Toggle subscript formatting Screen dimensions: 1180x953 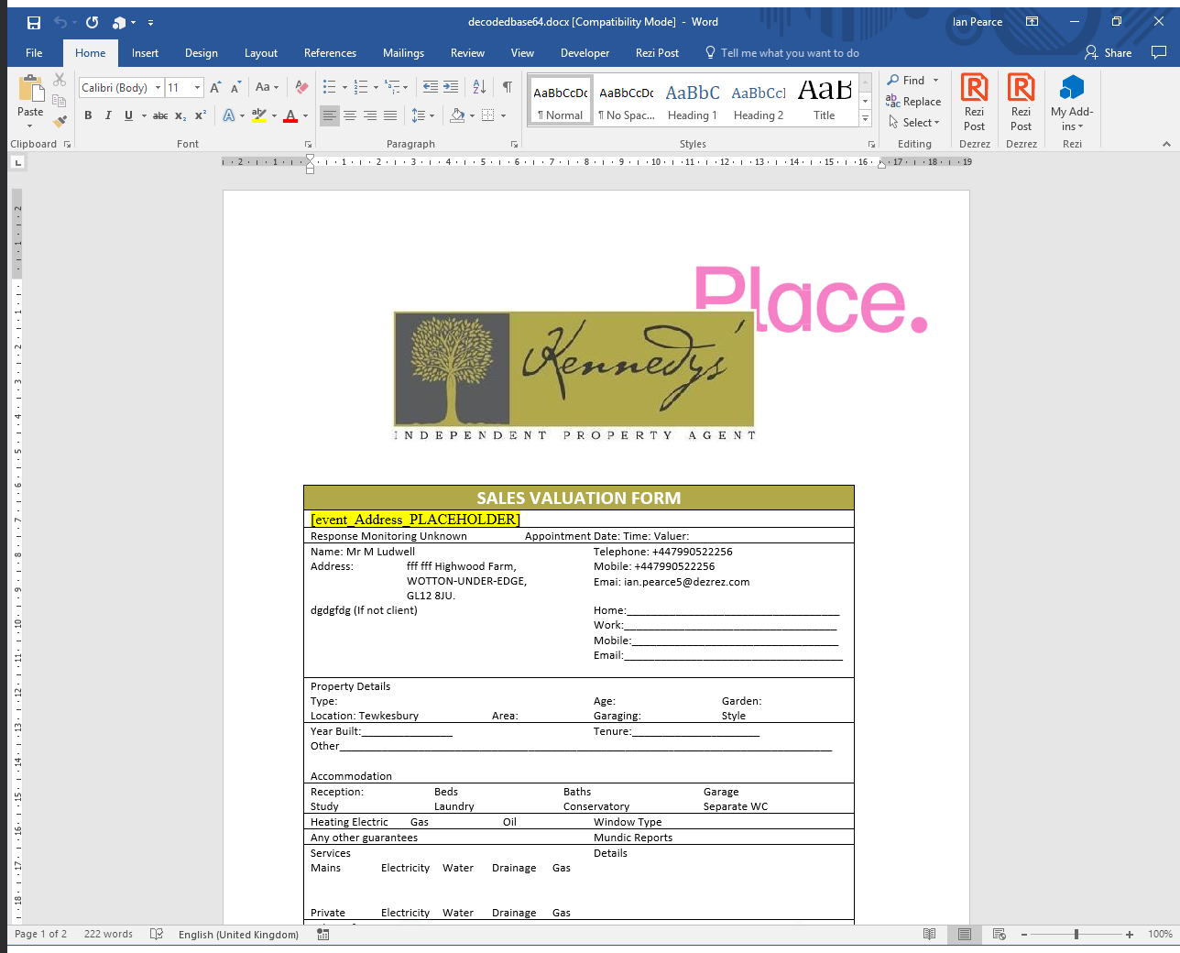pyautogui.click(x=180, y=115)
